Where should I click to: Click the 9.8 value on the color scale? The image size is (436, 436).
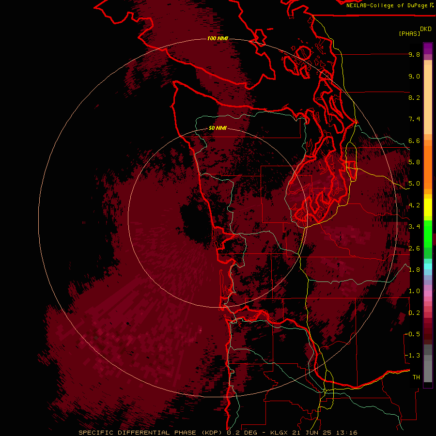click(414, 55)
